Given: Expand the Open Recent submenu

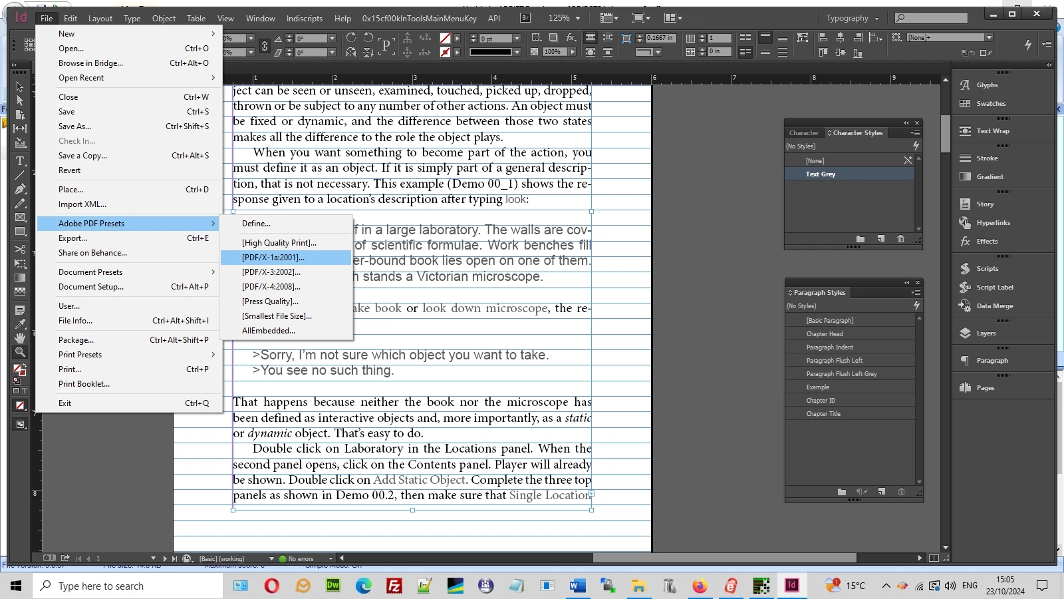Looking at the screenshot, I should [x=129, y=78].
